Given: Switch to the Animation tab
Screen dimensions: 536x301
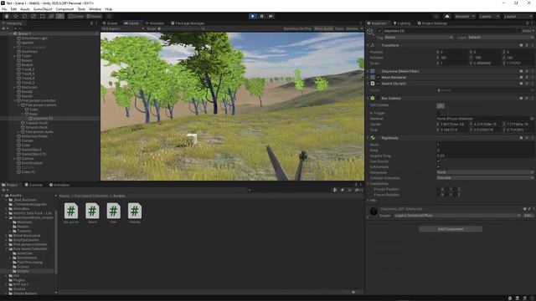Looking at the screenshot, I should coord(59,185).
